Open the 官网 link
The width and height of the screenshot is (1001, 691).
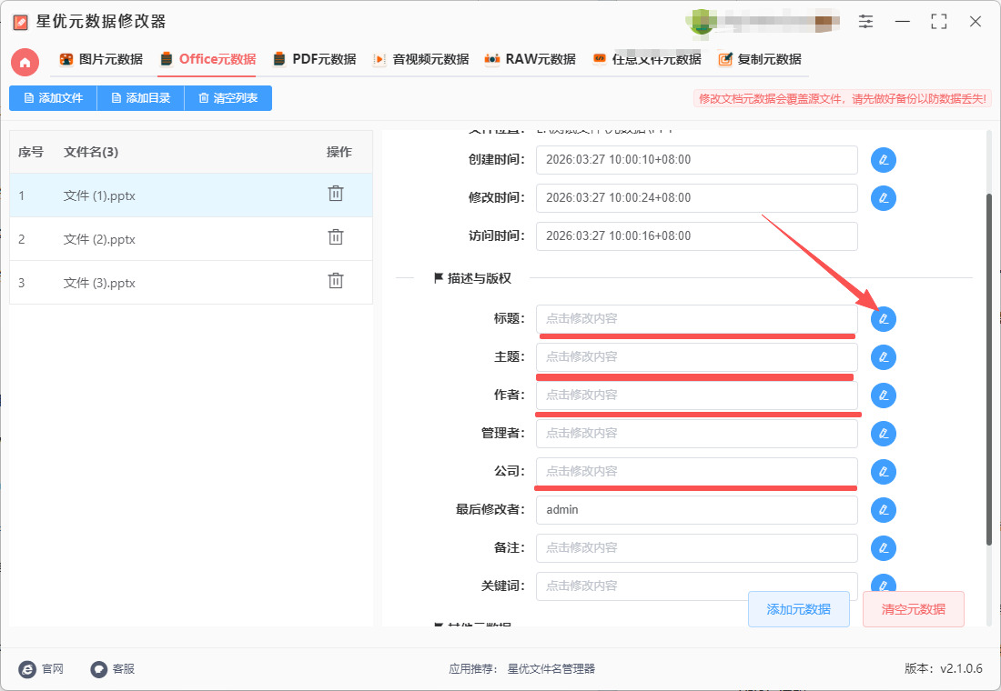tap(42, 668)
